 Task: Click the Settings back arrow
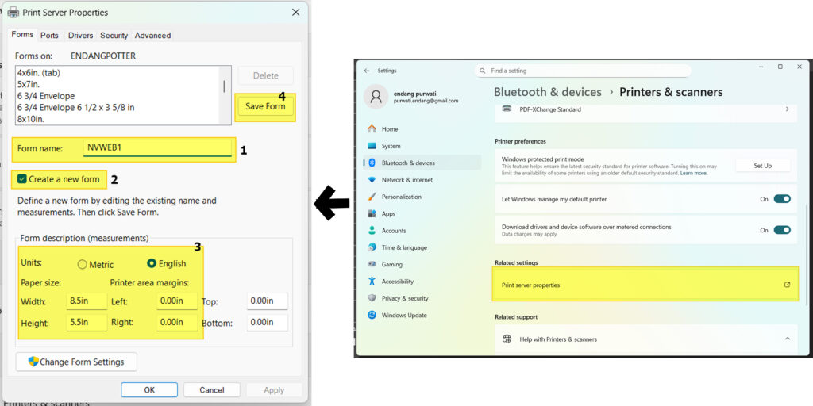367,71
